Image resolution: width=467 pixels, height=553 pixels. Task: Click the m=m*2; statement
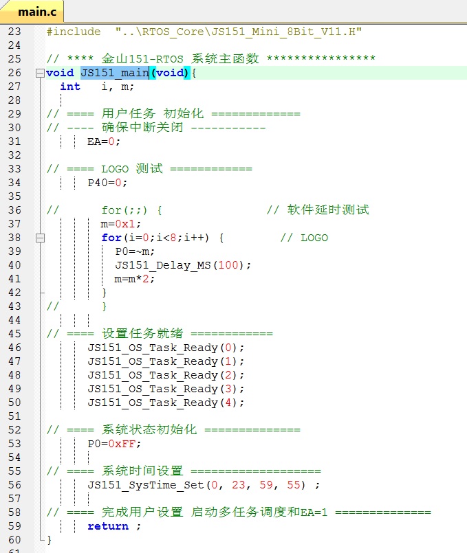(135, 279)
